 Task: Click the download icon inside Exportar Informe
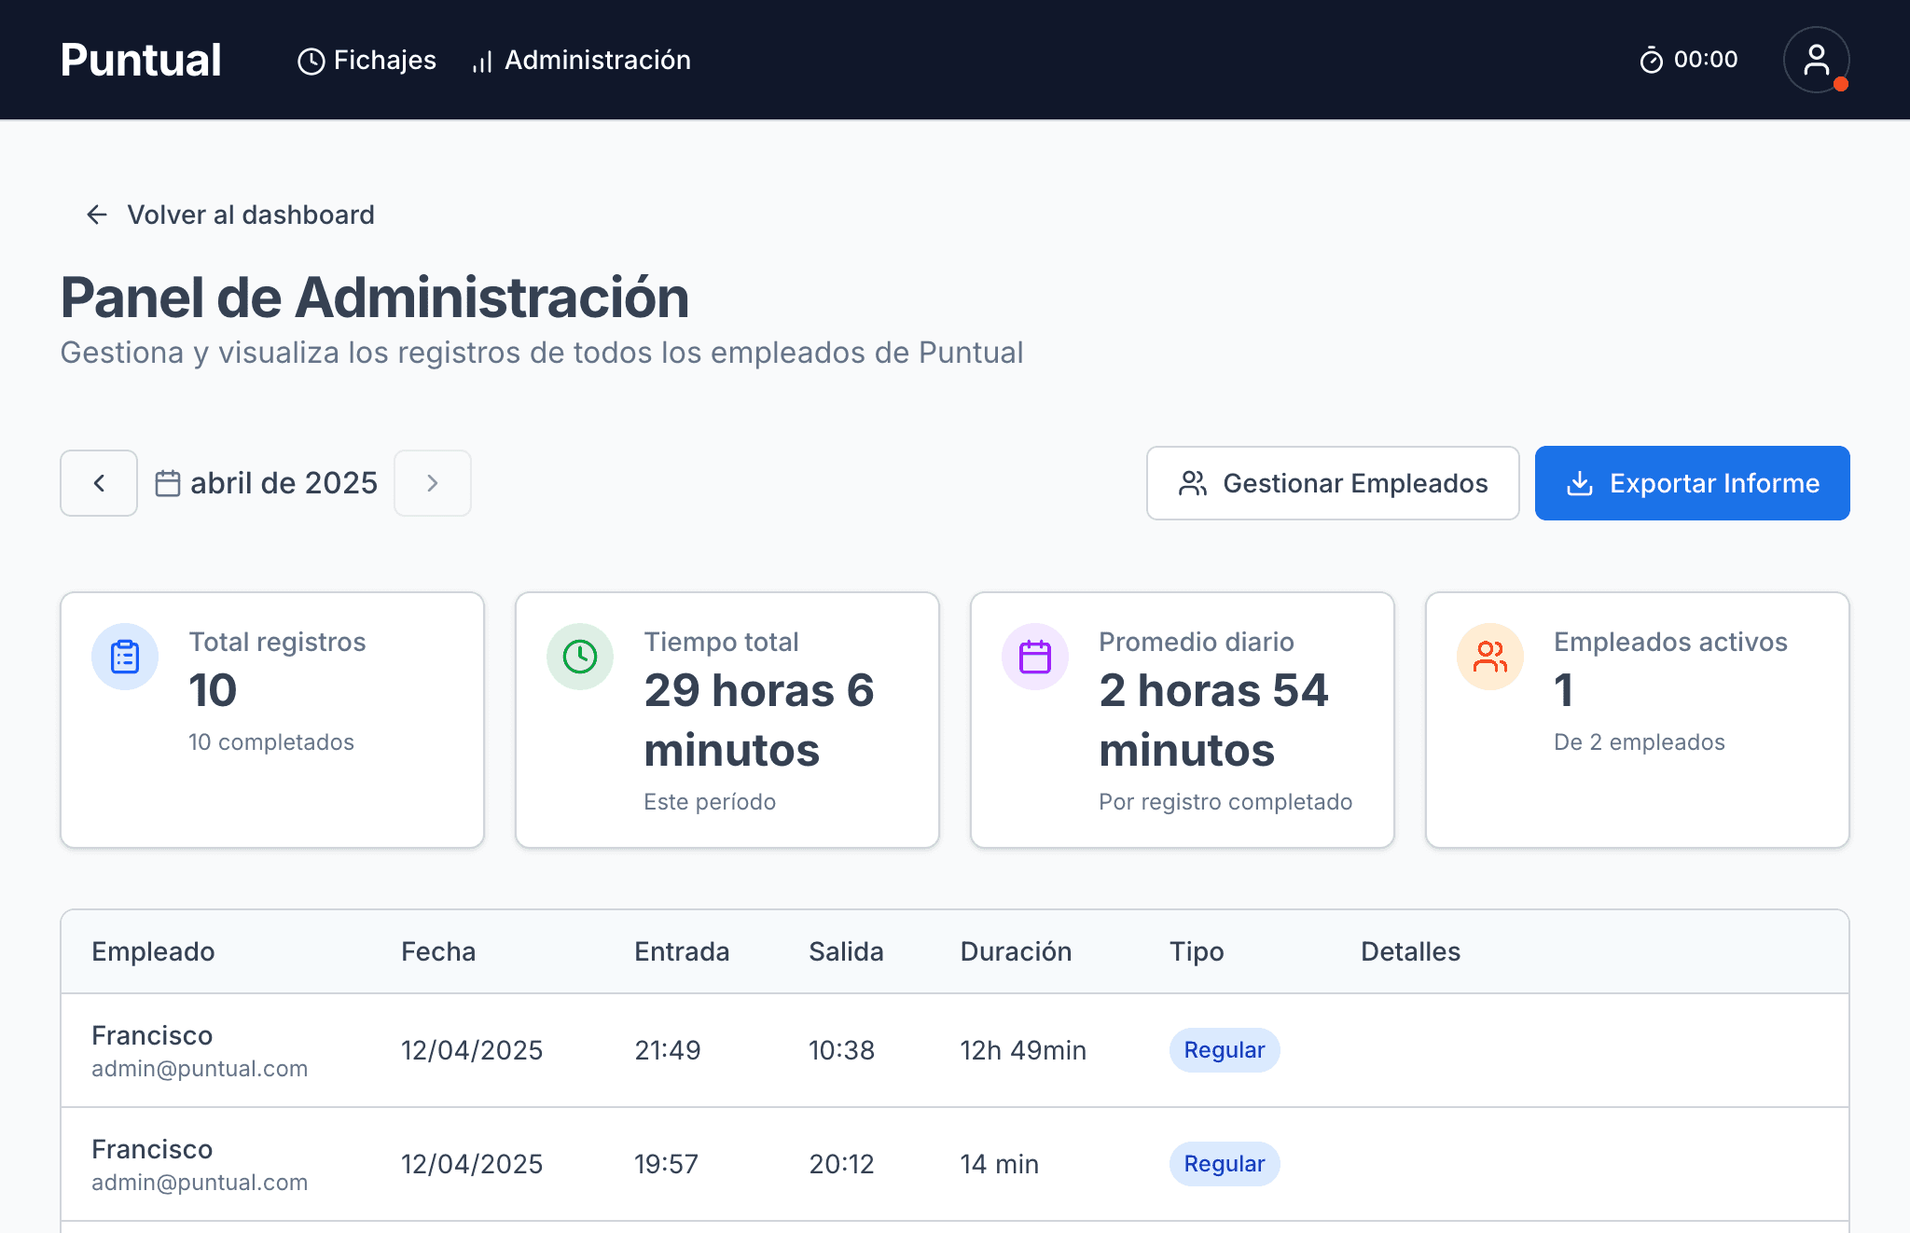click(1581, 483)
